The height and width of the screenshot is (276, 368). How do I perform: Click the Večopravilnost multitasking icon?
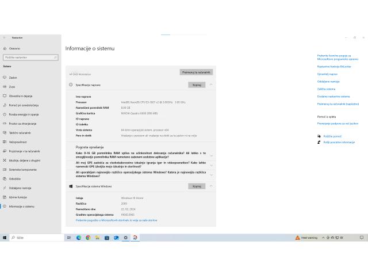[x=5, y=142]
